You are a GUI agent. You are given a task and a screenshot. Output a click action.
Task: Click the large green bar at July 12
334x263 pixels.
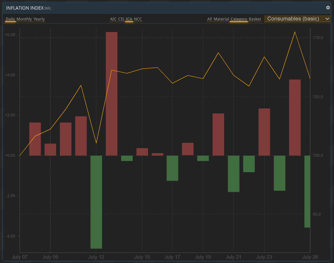[96, 202]
